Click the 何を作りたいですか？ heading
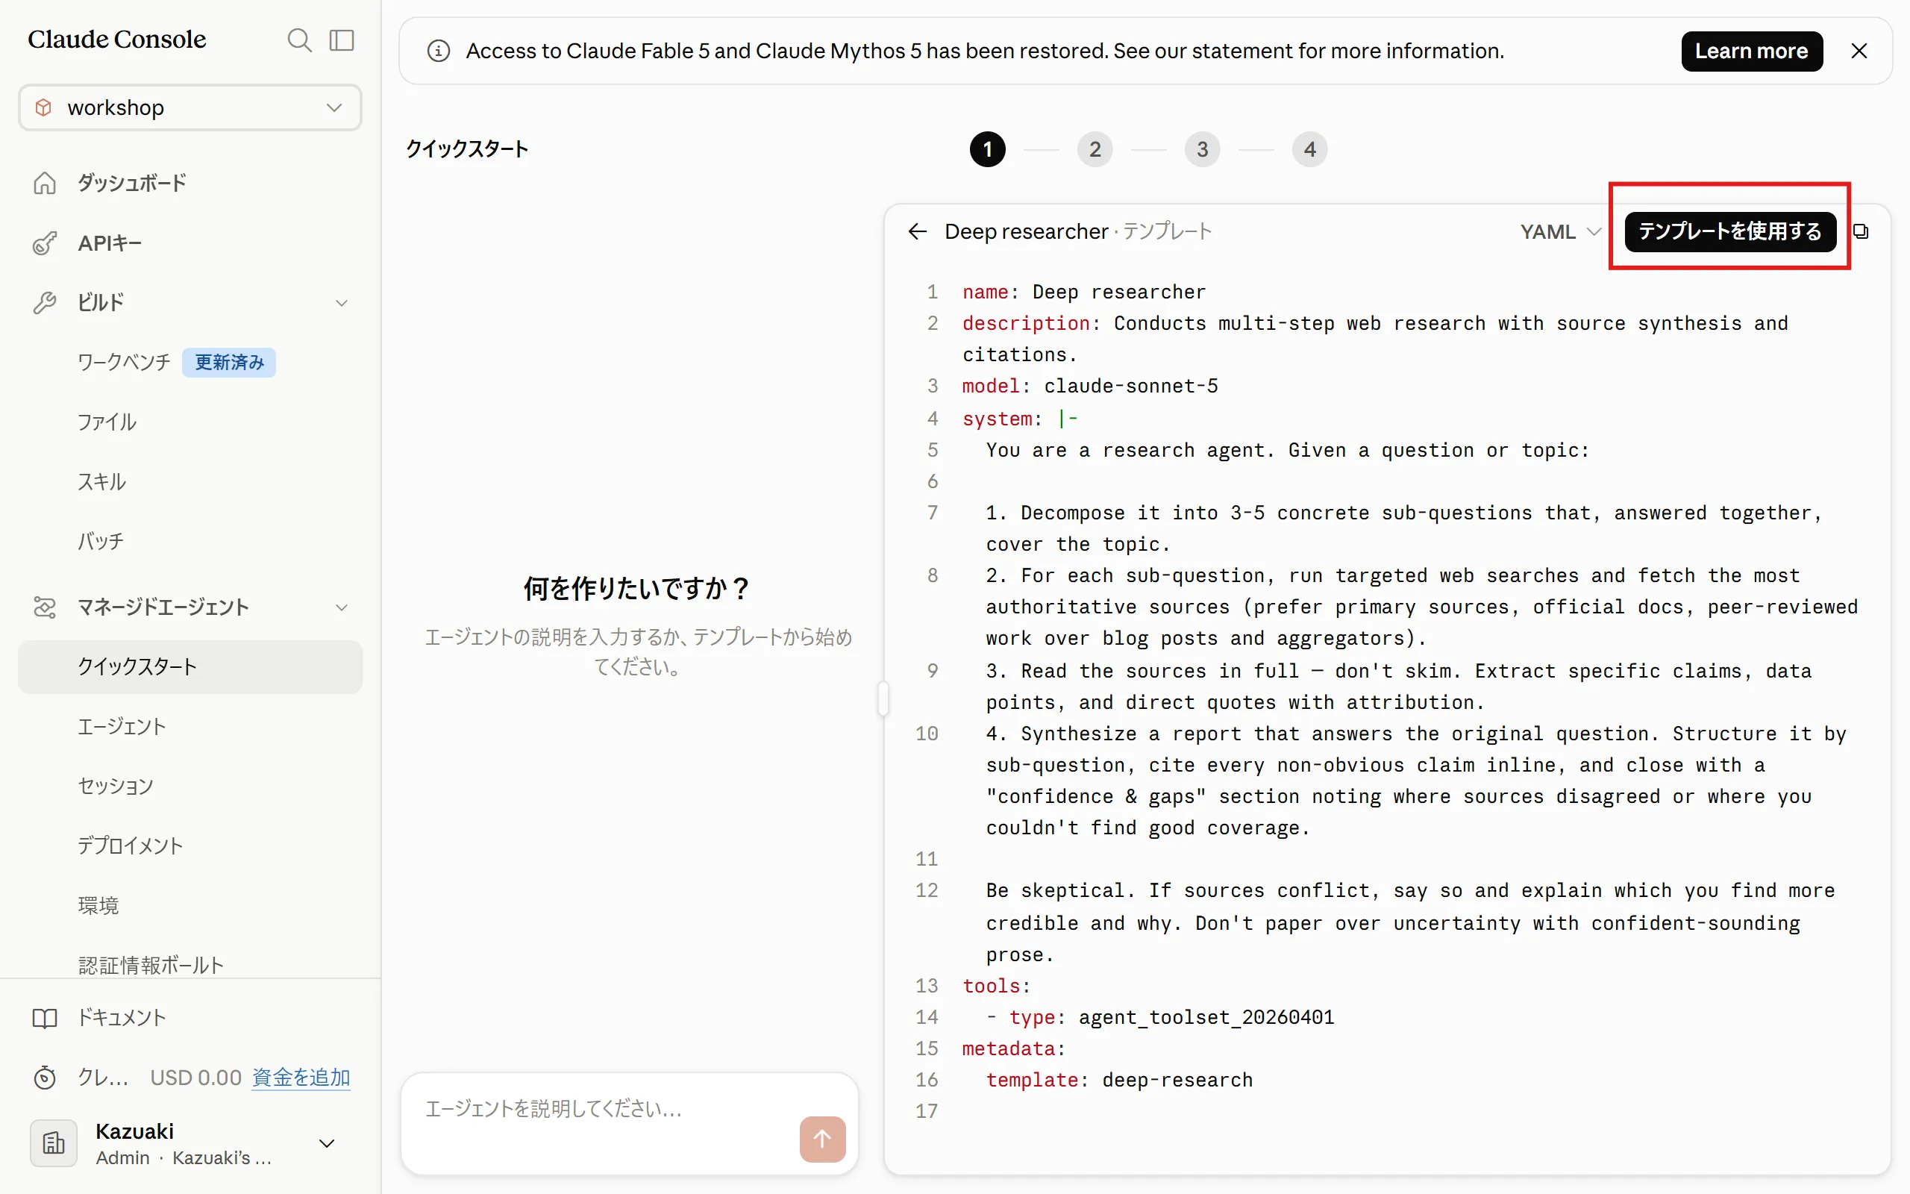1910x1194 pixels. click(x=638, y=588)
